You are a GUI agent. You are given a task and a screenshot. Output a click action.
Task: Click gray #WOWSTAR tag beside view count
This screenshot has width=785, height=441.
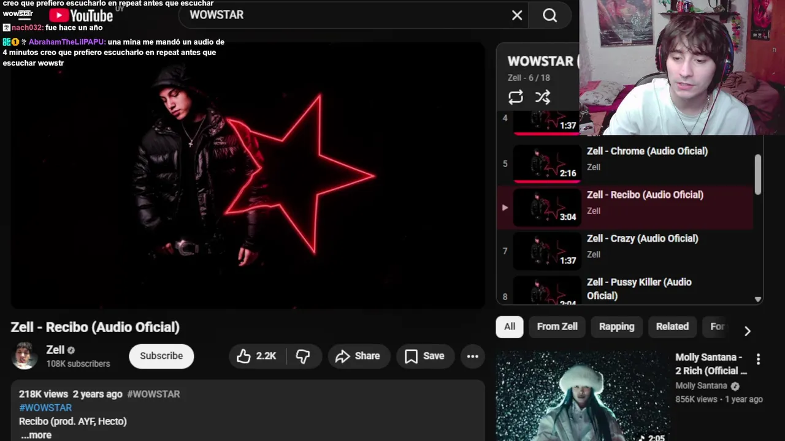point(153,394)
